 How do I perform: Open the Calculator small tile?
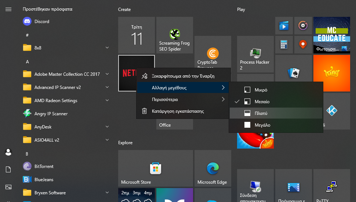coord(283,45)
